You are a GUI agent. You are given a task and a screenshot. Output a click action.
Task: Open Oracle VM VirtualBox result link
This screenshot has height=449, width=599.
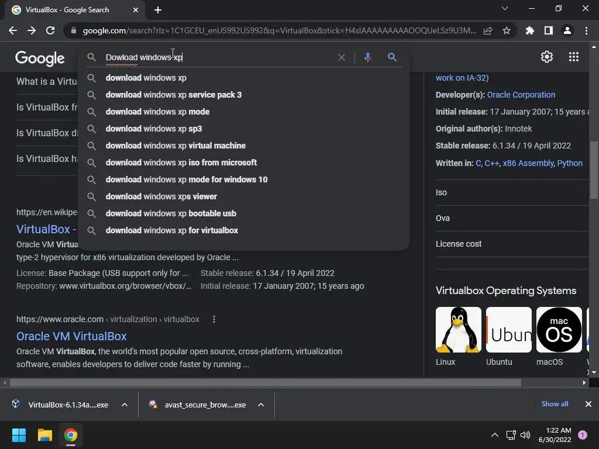coord(71,336)
